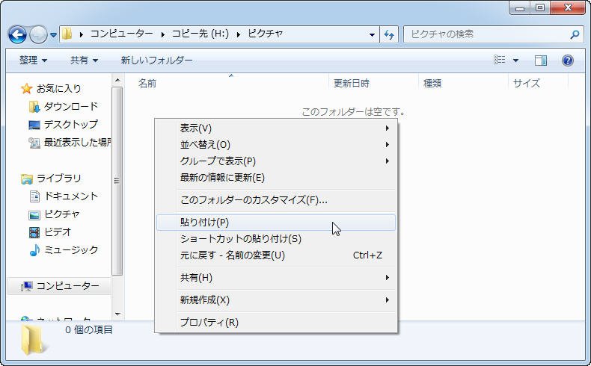Click the ダウンロード folder icon
The width and height of the screenshot is (591, 366).
[34, 107]
